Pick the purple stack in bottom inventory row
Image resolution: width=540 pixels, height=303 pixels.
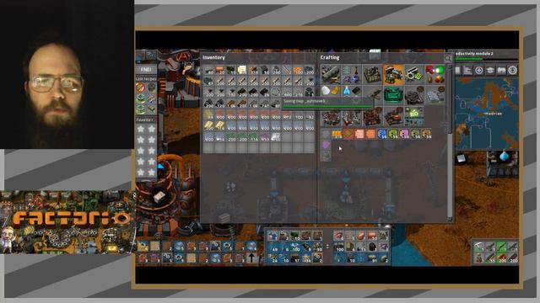(264, 137)
